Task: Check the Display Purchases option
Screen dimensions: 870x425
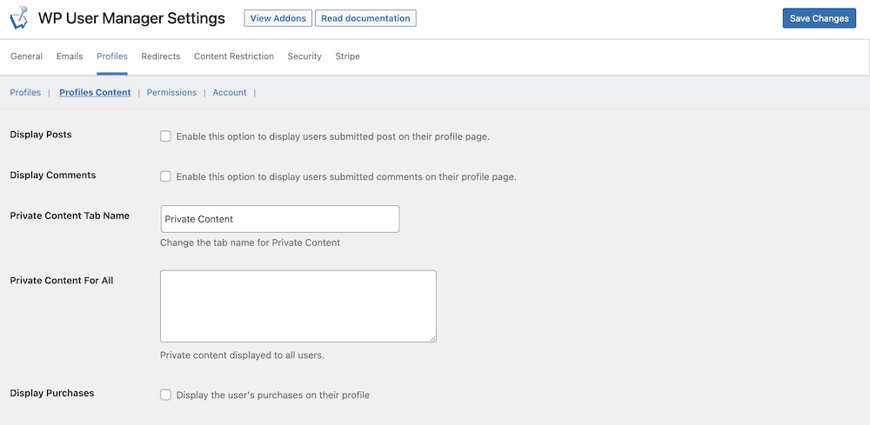Action: pyautogui.click(x=165, y=395)
